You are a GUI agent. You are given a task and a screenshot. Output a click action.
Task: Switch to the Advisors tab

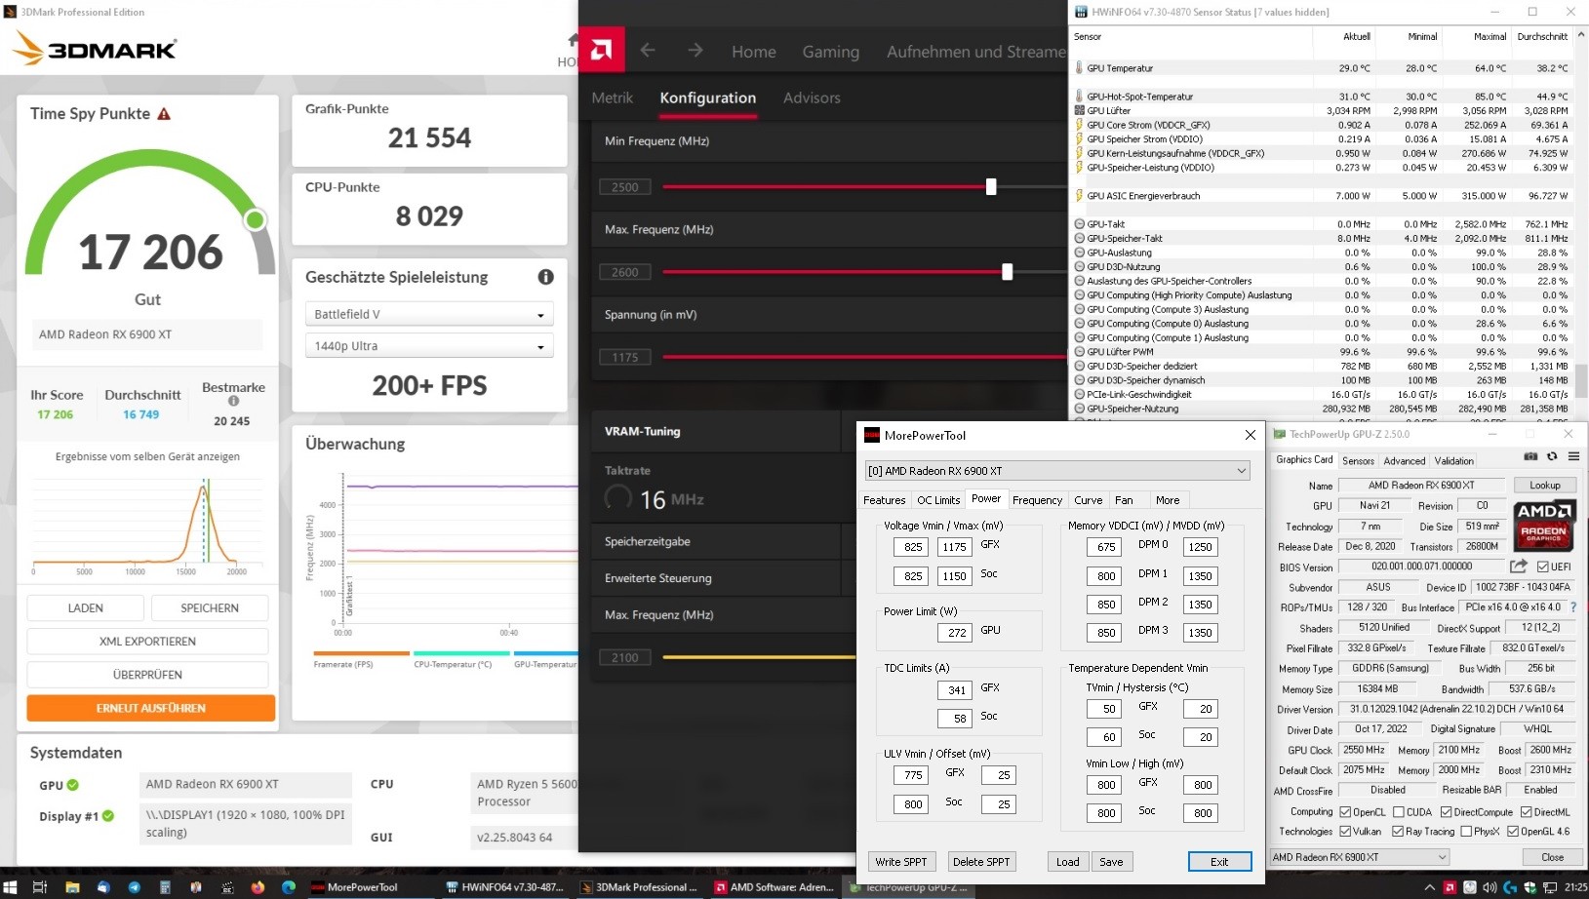point(812,98)
